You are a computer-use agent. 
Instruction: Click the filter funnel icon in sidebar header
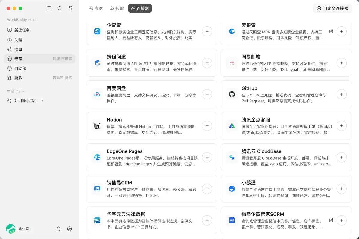71,8
